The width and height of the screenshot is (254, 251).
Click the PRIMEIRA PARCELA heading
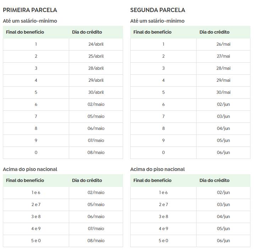[30, 10]
